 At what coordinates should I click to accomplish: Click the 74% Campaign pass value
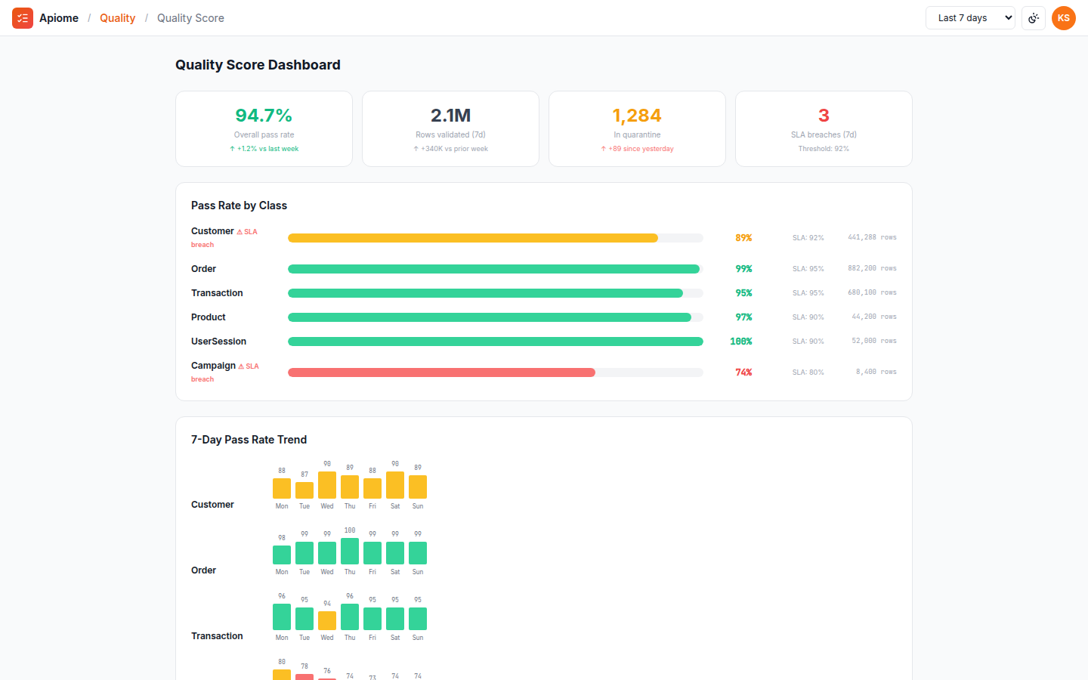click(x=743, y=372)
